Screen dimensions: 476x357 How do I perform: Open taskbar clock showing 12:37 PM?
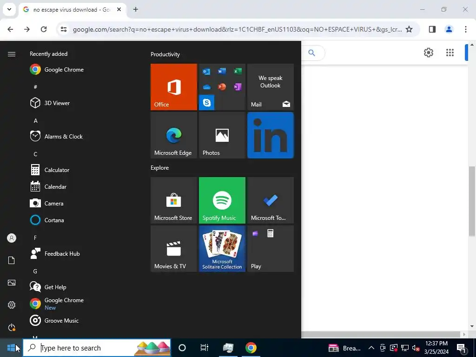[x=436, y=348]
